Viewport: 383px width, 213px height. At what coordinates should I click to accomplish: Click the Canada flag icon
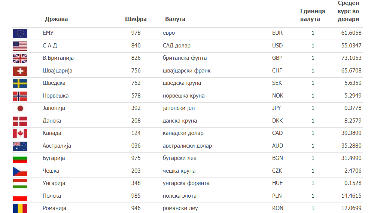click(x=20, y=133)
